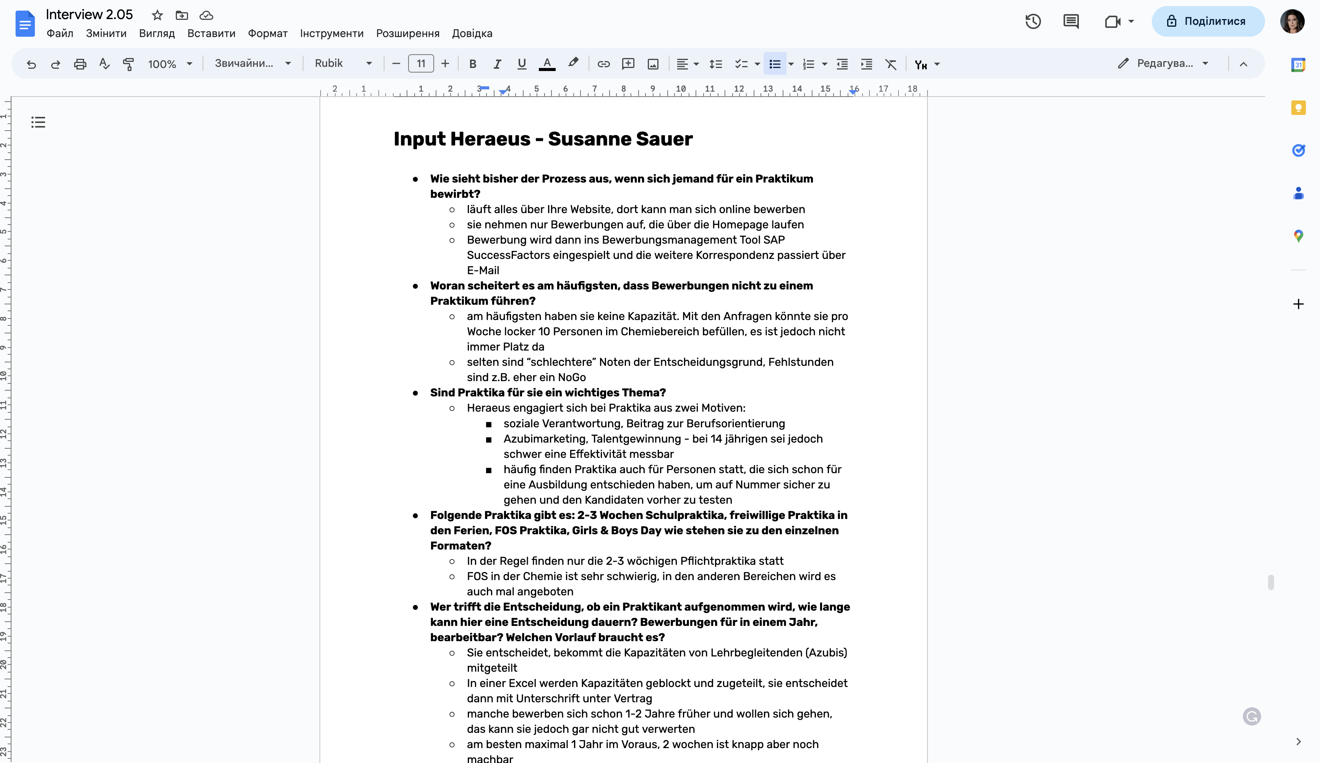
Task: Open the Google Tasks side panel
Action: pos(1298,151)
